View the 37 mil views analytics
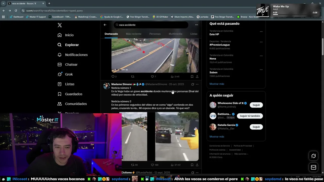This screenshot has height=182, width=324. [x=176, y=165]
